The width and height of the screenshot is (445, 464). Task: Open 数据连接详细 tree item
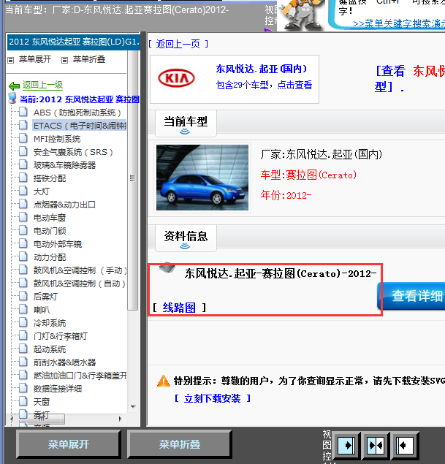point(58,388)
